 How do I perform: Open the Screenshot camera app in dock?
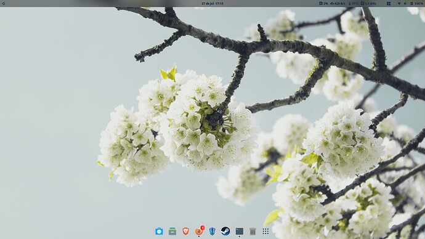tap(159, 231)
